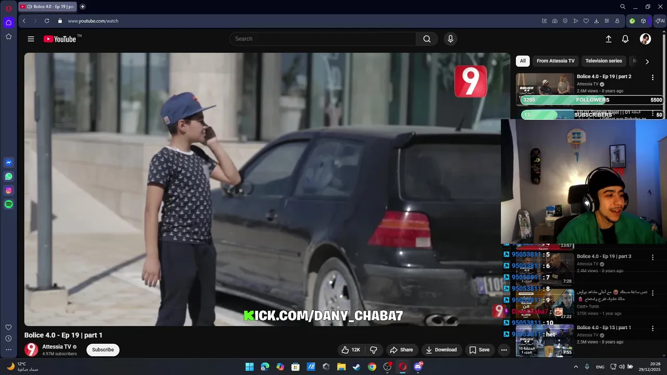Open the Attessia TV channel name

pos(56,347)
